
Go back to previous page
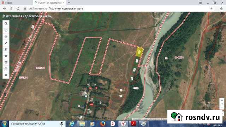pyautogui.click(x=5, y=8)
